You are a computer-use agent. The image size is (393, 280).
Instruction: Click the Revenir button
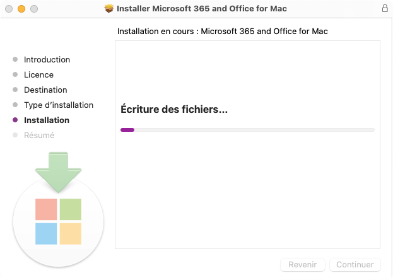click(303, 264)
